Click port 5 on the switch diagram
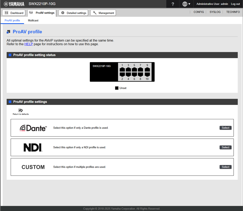 pos(135,69)
